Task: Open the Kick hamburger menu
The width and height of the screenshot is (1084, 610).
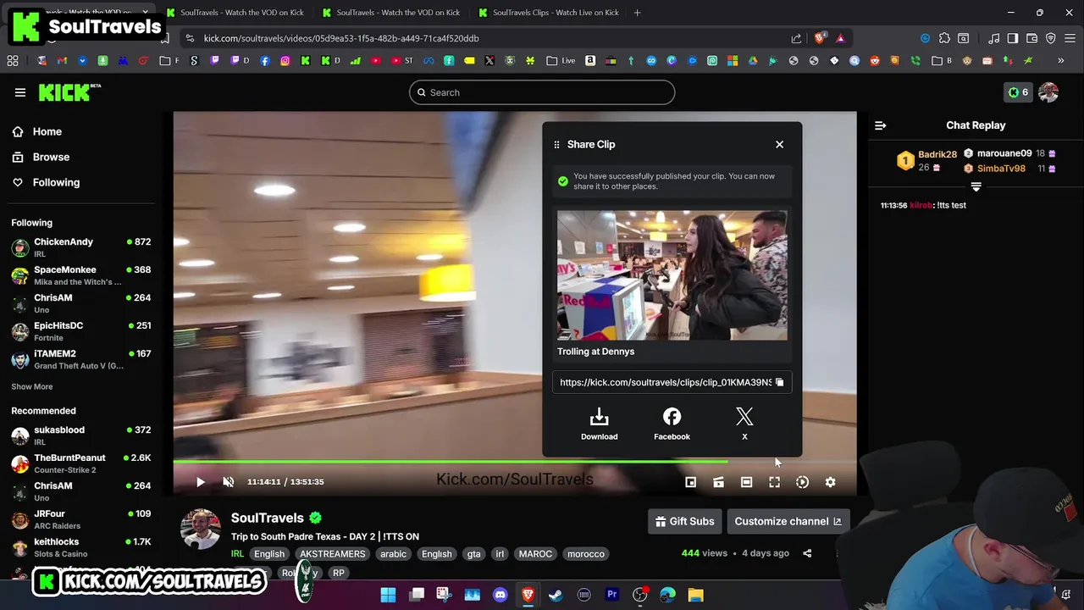Action: 20,92
